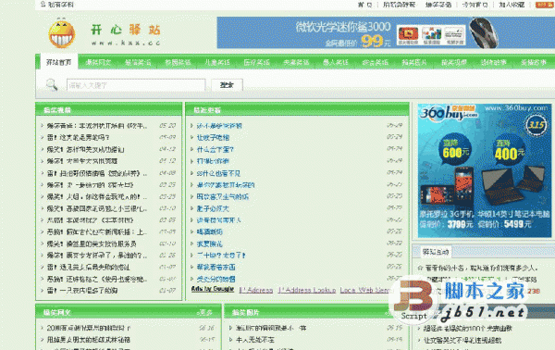555x350 pixels.
Task: Open the joke titled 二十块? 太贵了!
Action: coord(220,256)
